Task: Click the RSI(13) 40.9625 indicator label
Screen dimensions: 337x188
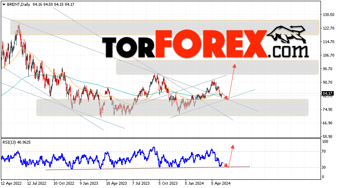Action: [x=16, y=142]
